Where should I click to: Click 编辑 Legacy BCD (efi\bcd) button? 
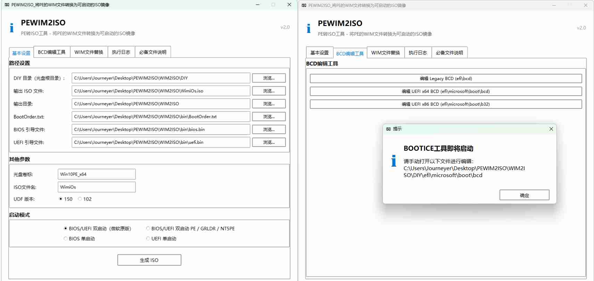click(445, 79)
